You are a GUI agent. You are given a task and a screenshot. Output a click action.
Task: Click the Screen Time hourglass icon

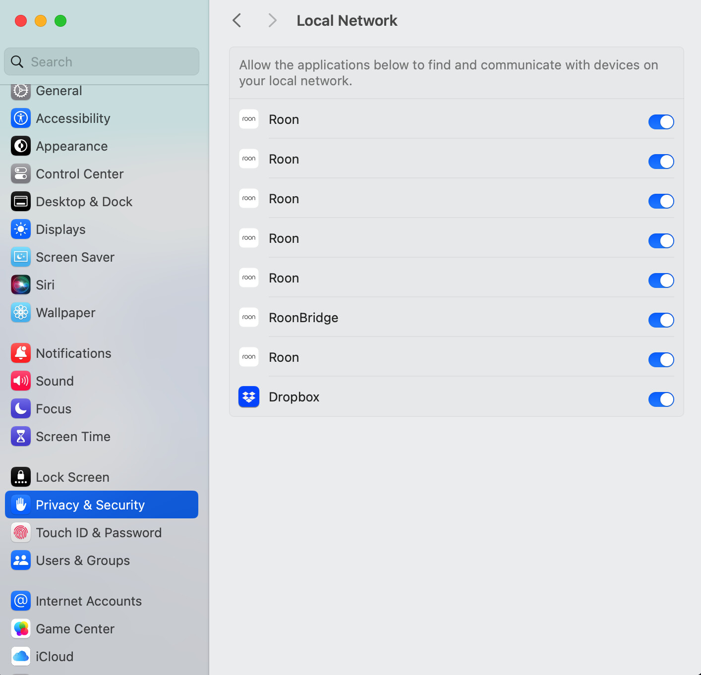click(21, 437)
